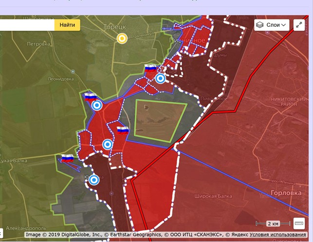313x242 pixels.
Task: Open the Слои layers dropdown
Action: point(272,25)
